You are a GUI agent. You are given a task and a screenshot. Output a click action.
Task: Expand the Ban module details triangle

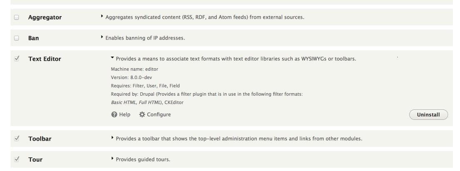pyautogui.click(x=102, y=37)
